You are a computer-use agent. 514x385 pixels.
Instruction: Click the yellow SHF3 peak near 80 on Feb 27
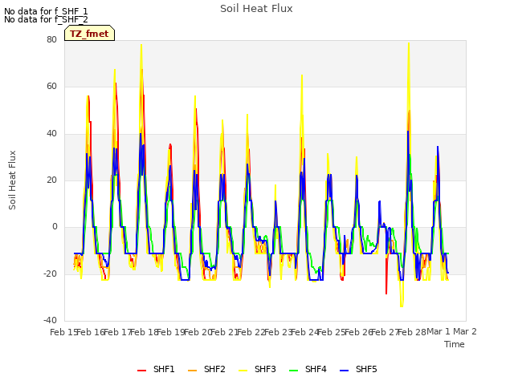[409, 43]
